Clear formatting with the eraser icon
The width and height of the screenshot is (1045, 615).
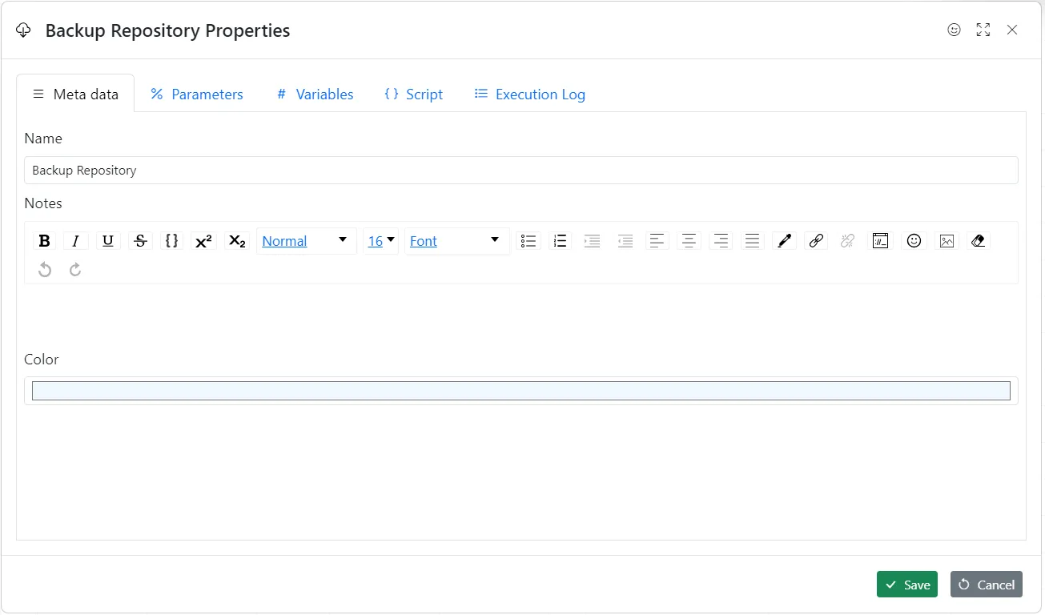pyautogui.click(x=978, y=240)
